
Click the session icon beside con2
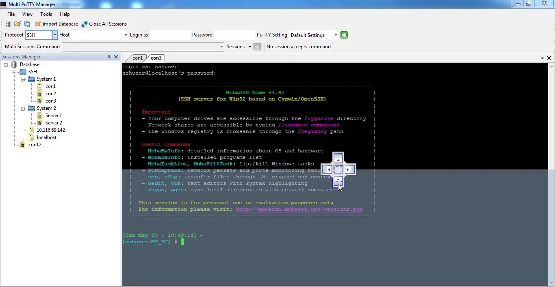click(40, 94)
